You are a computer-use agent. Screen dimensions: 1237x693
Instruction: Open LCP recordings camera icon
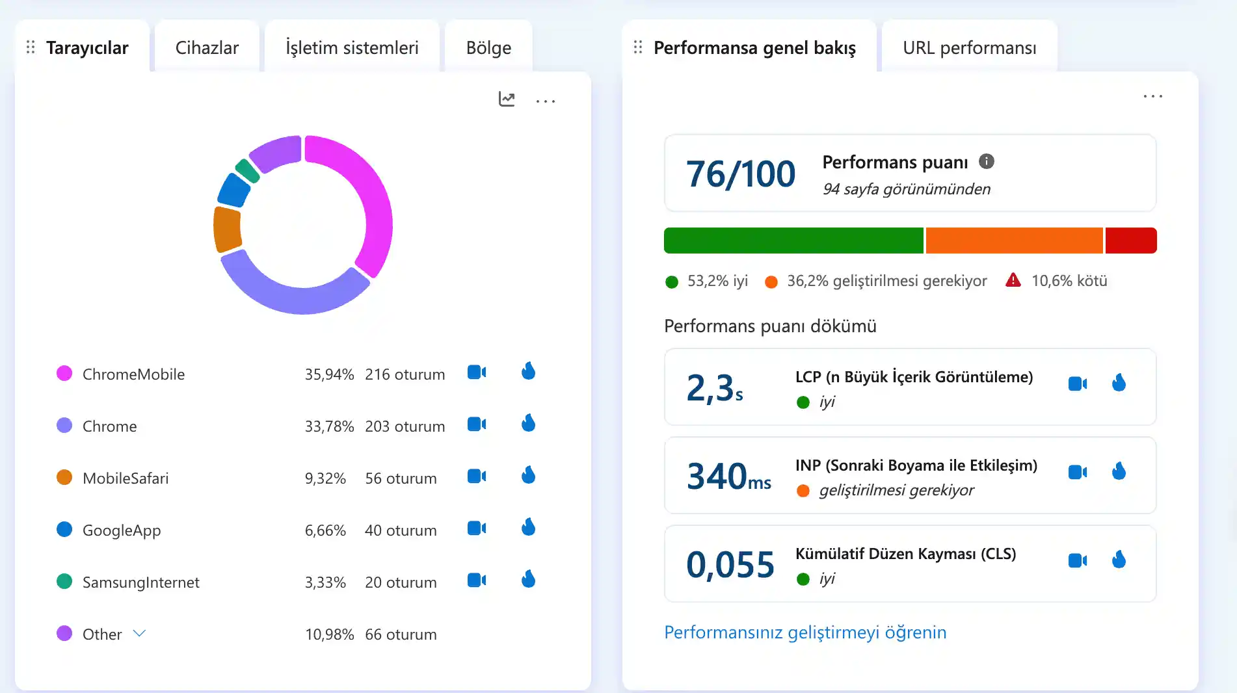tap(1078, 384)
